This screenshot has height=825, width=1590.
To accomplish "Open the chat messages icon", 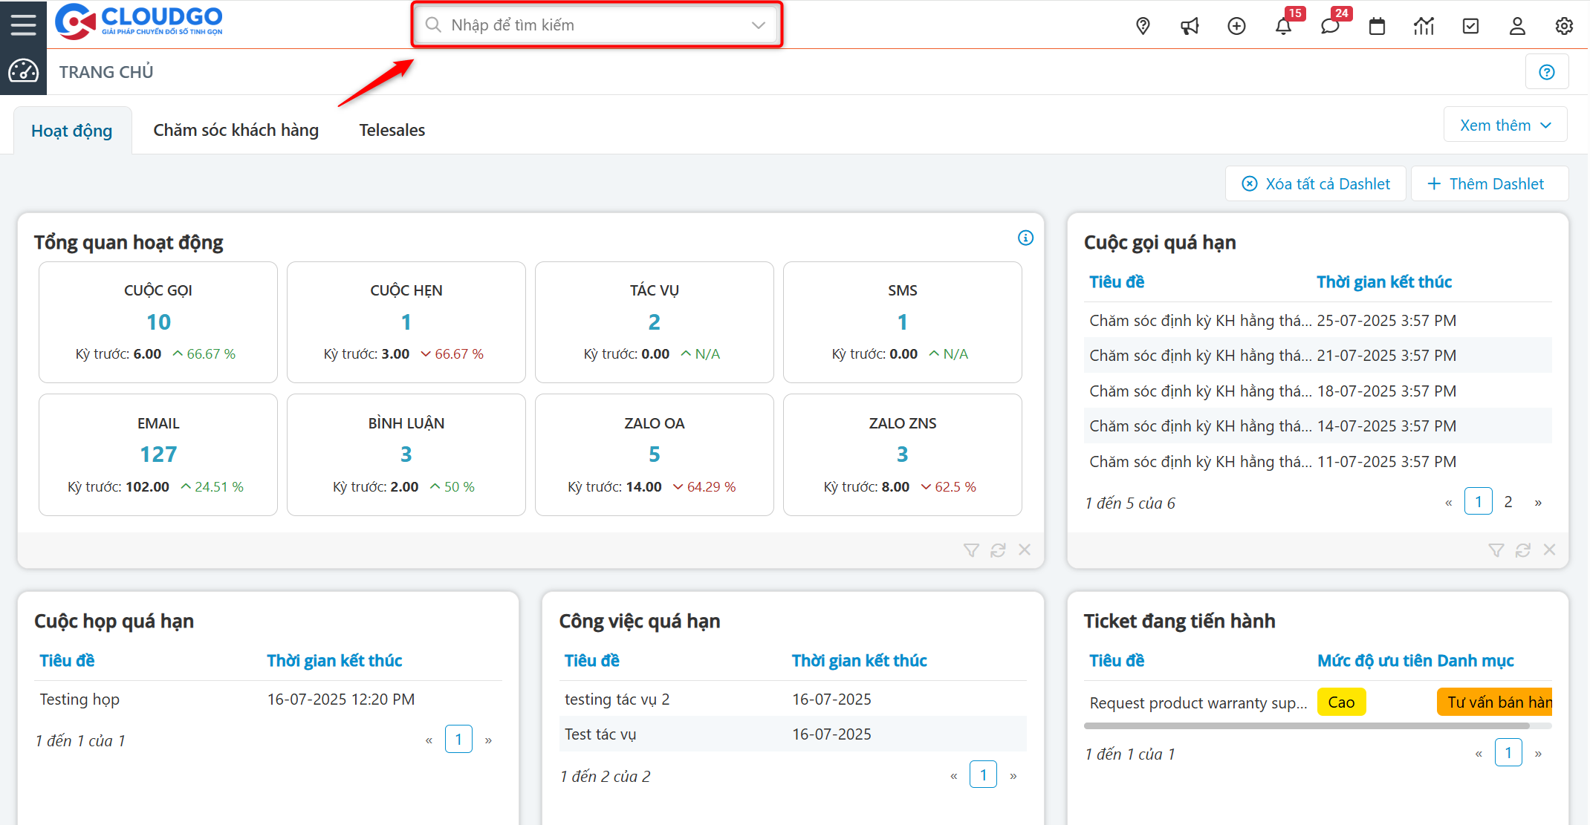I will tap(1330, 26).
